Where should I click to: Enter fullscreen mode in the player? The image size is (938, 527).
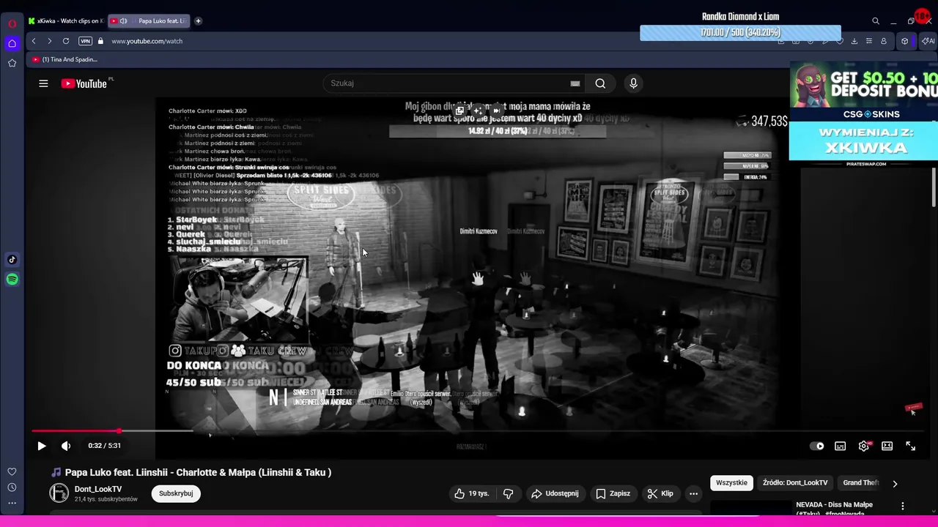pyautogui.click(x=911, y=446)
